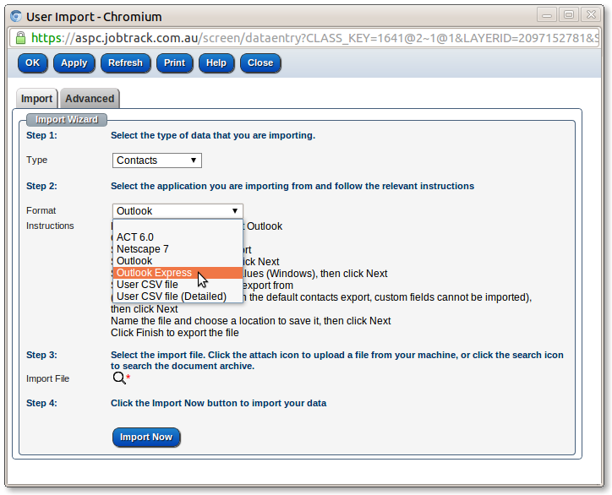Click the Chromium logo in the title bar
Image resolution: width=612 pixels, height=495 pixels.
click(15, 15)
